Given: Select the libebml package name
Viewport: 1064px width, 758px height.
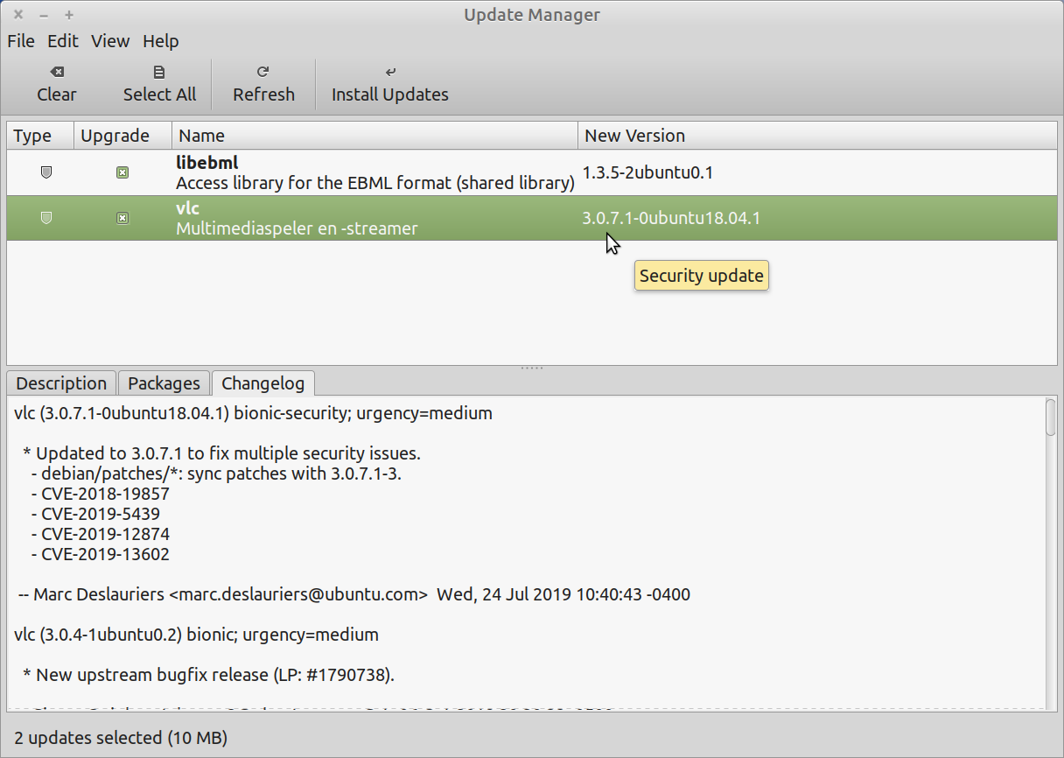Looking at the screenshot, I should 207,163.
